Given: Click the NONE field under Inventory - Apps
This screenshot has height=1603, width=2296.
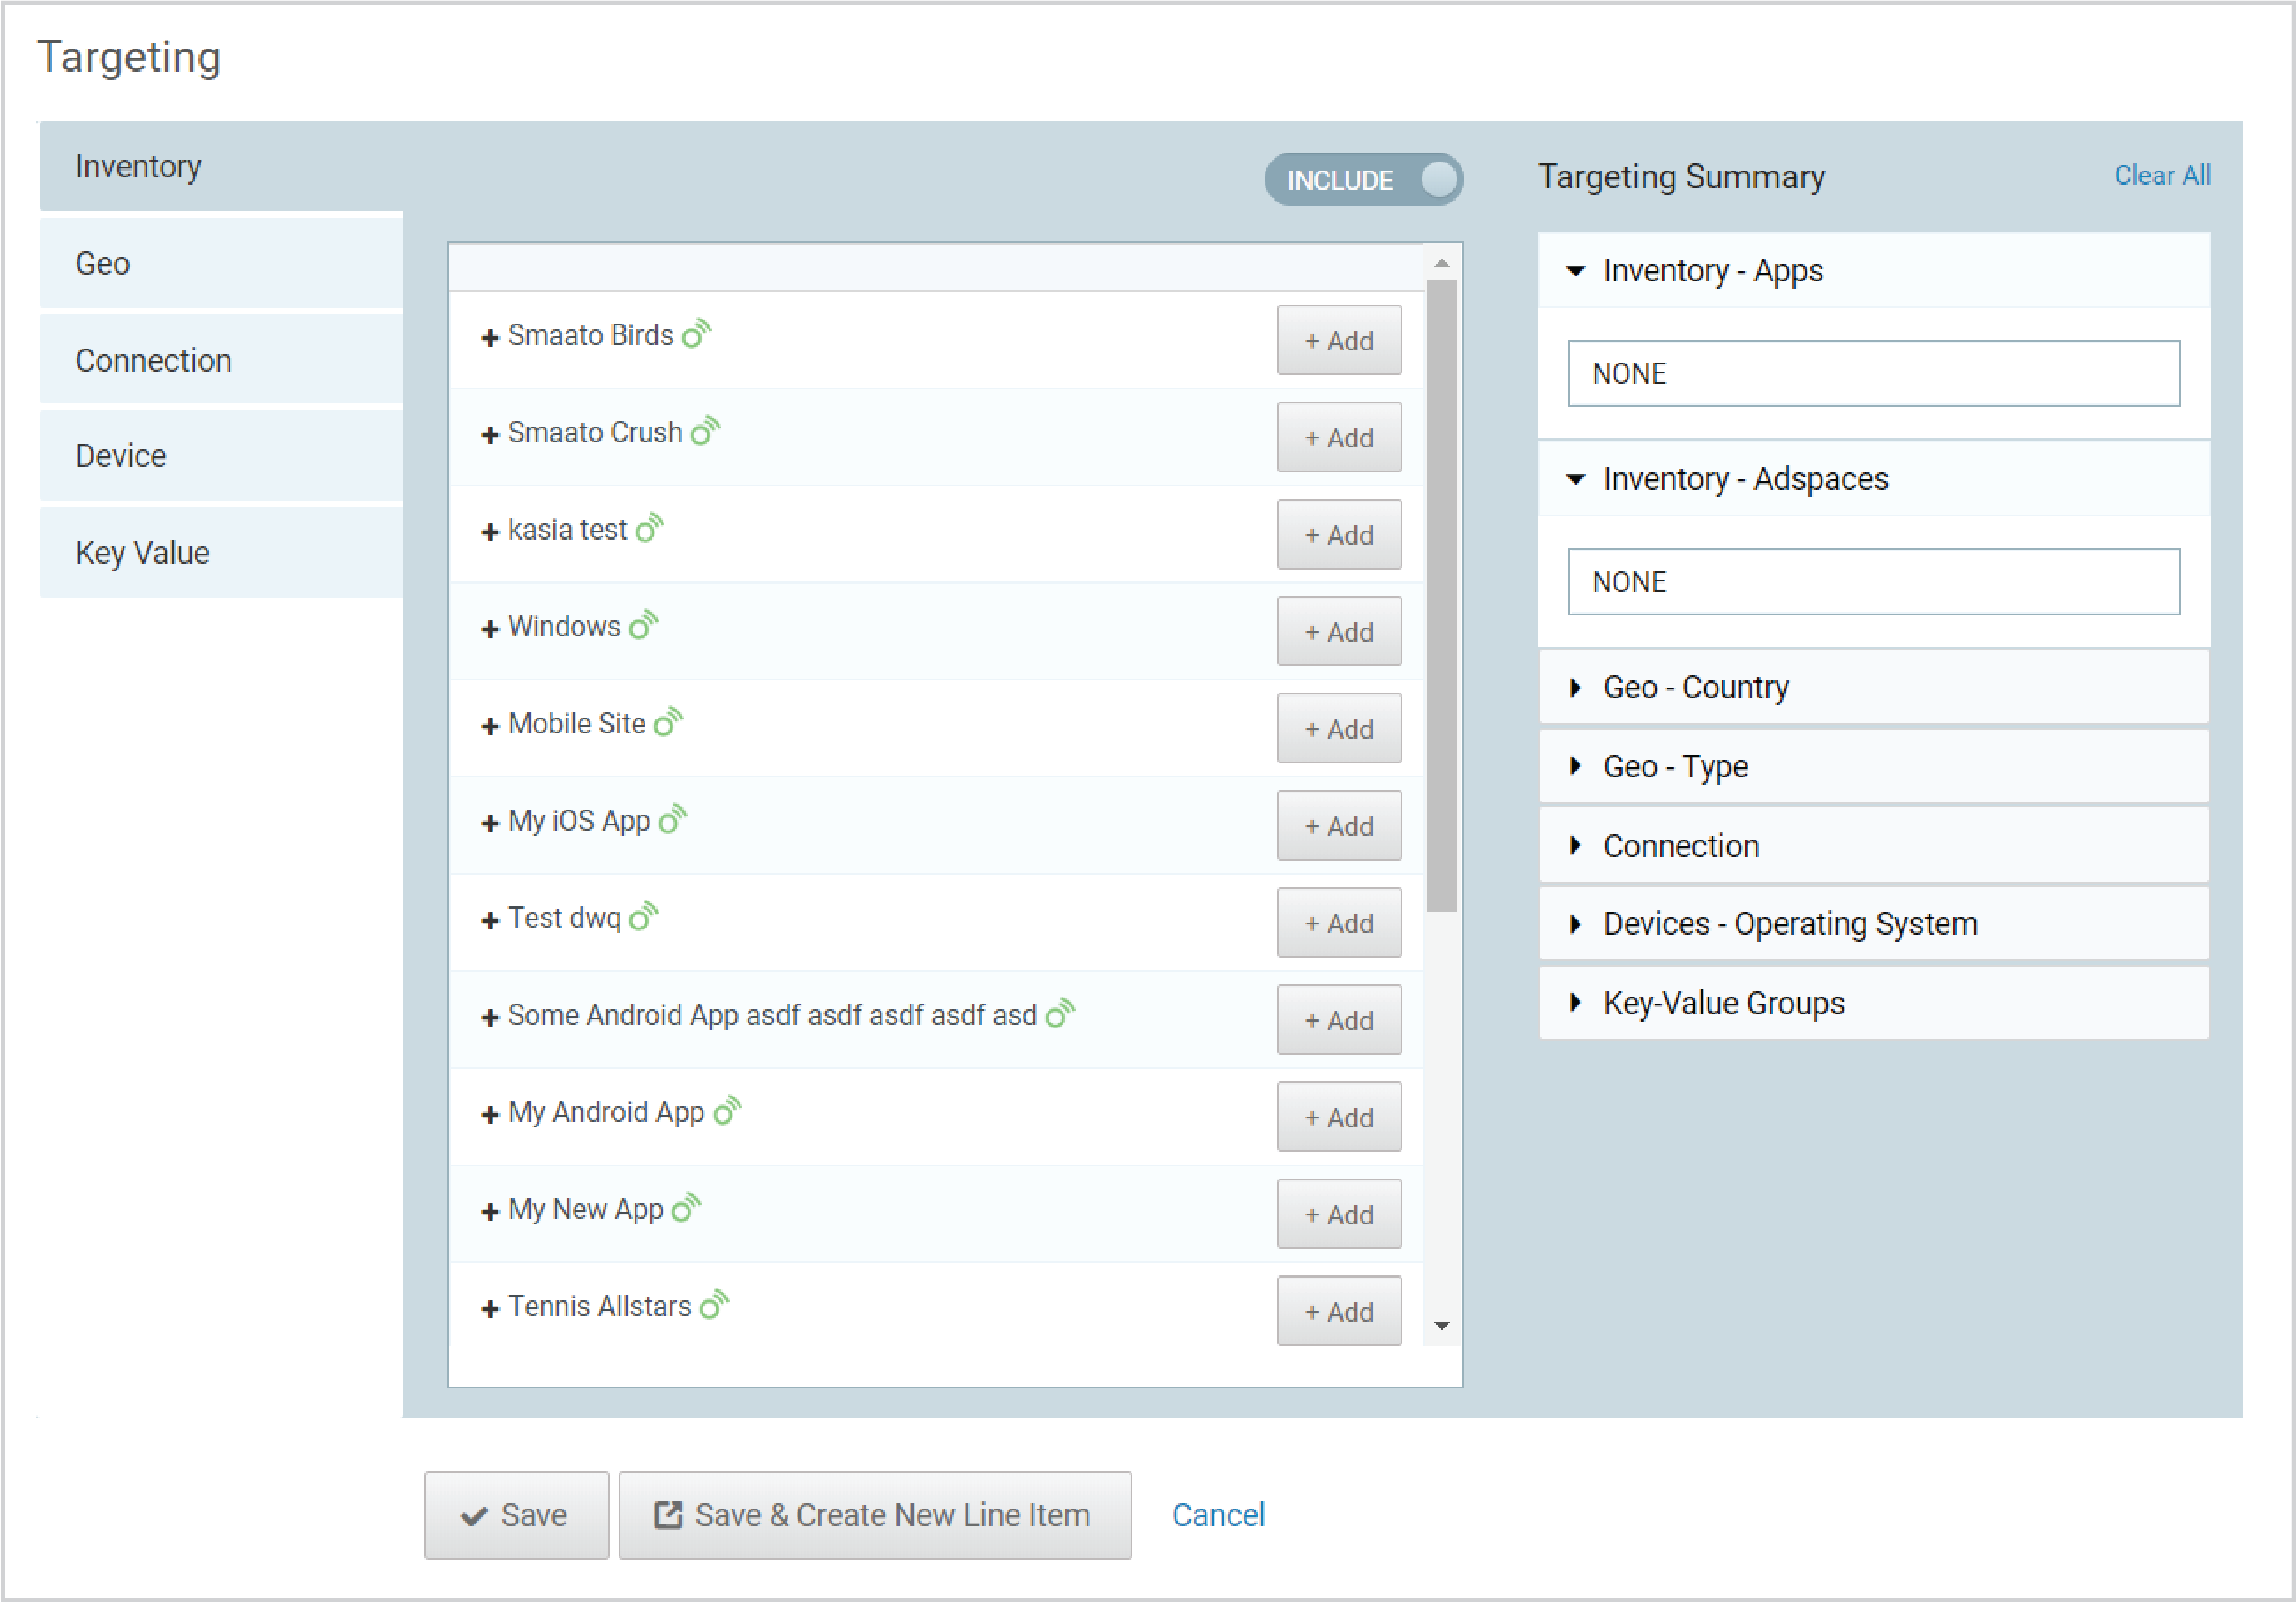Looking at the screenshot, I should coord(1873,373).
